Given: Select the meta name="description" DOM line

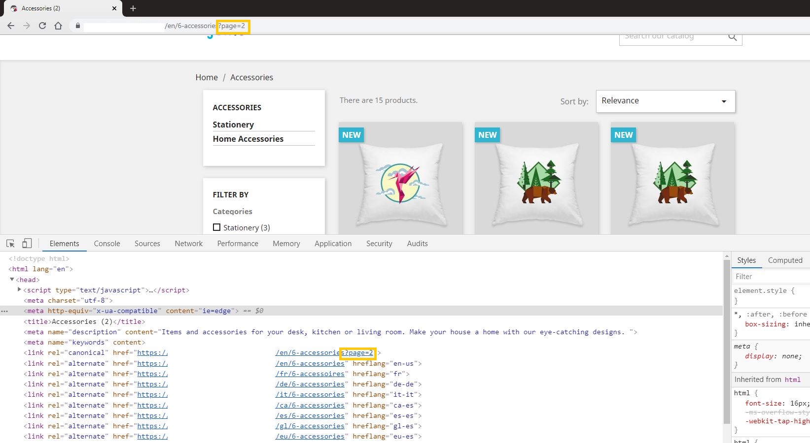Looking at the screenshot, I should [330, 332].
